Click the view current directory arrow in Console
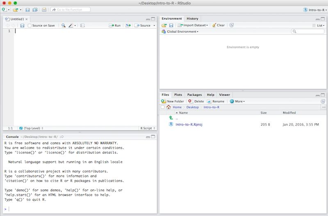This screenshot has height=216, width=328. click(x=62, y=137)
